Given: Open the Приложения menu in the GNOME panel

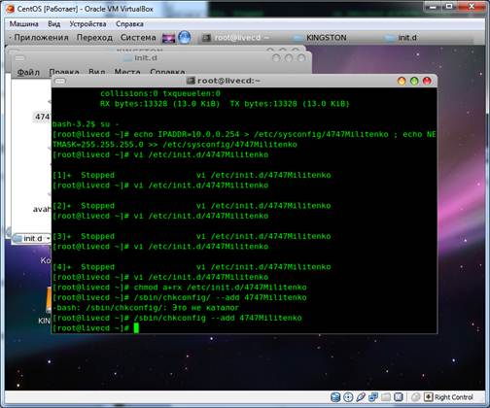Looking at the screenshot, I should 41,38.
